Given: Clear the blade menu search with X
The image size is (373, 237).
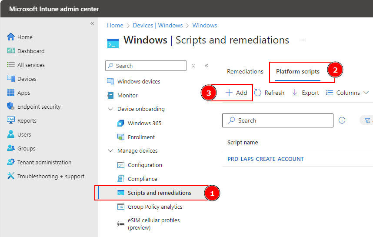Looking at the screenshot, I should [x=193, y=66].
